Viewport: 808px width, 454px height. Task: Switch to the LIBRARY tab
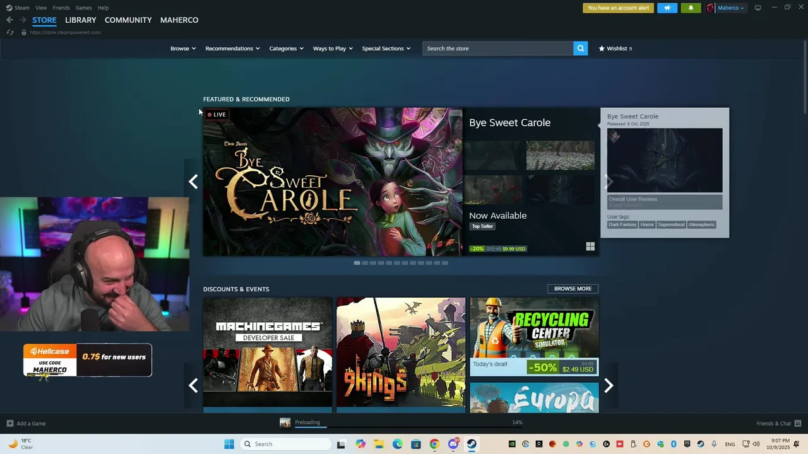[81, 20]
